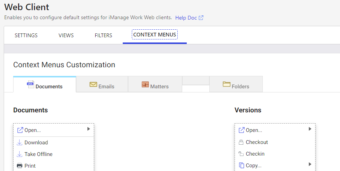Click the Open icon in Documents list
This screenshot has width=340, height=171.
coord(20,130)
